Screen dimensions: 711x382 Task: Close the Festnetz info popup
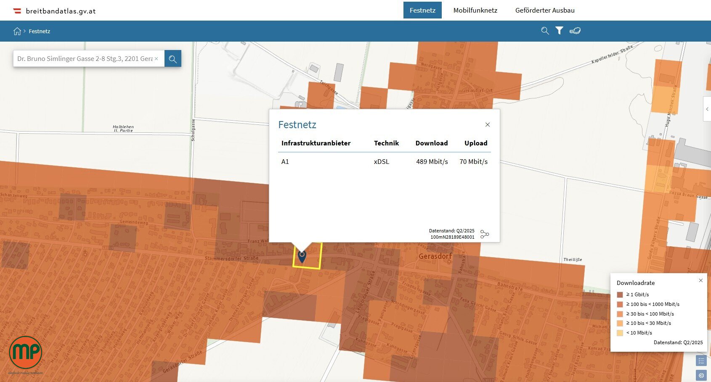pos(487,125)
